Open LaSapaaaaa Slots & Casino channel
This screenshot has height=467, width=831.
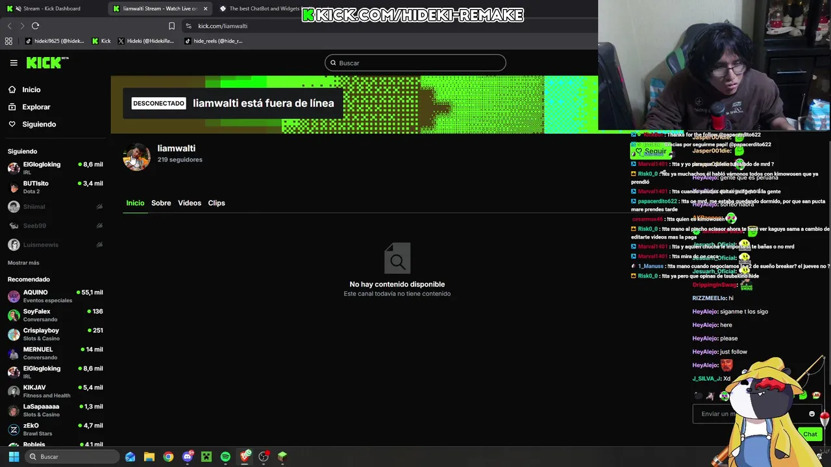pyautogui.click(x=55, y=410)
